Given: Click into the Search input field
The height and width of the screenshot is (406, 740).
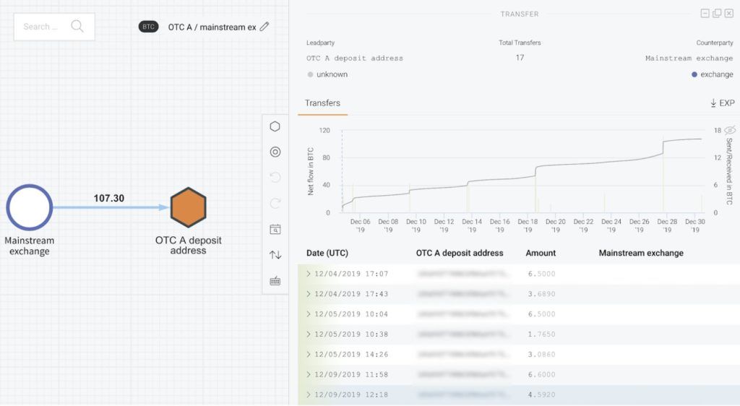Looking at the screenshot, I should 53,27.
